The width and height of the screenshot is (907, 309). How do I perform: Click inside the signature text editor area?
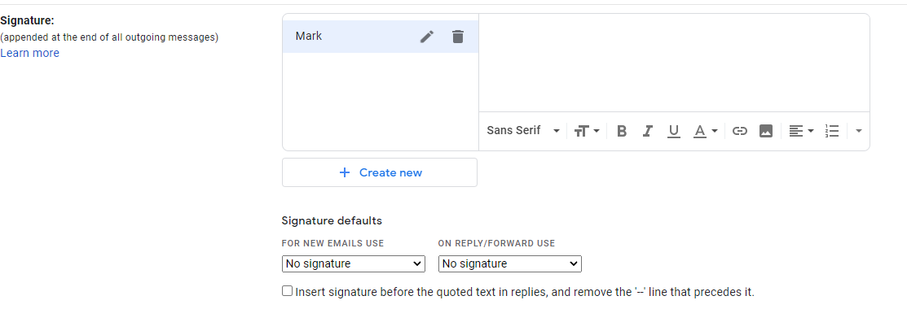(674, 63)
